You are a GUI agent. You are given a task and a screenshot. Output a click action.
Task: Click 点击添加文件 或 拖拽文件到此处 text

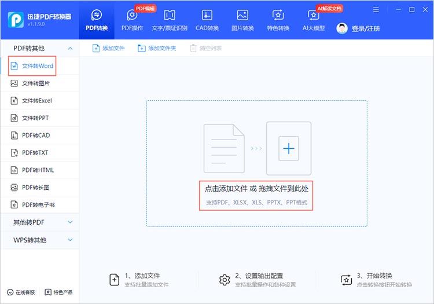256,189
